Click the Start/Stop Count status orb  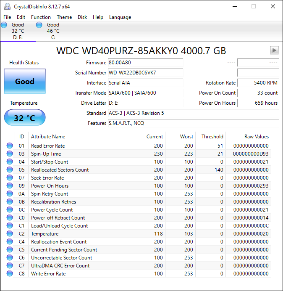pos(10,161)
